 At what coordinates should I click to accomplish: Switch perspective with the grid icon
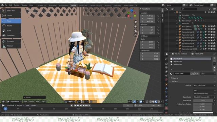(136, 35)
